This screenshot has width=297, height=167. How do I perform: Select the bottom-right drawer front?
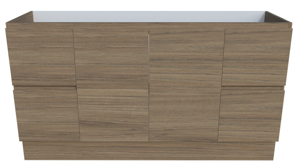[251, 116]
